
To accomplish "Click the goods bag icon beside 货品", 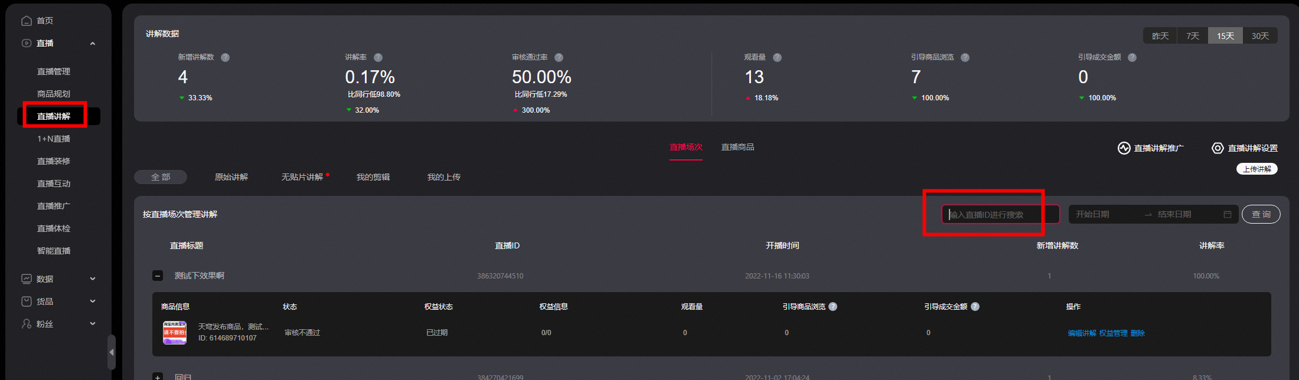I will (x=27, y=301).
